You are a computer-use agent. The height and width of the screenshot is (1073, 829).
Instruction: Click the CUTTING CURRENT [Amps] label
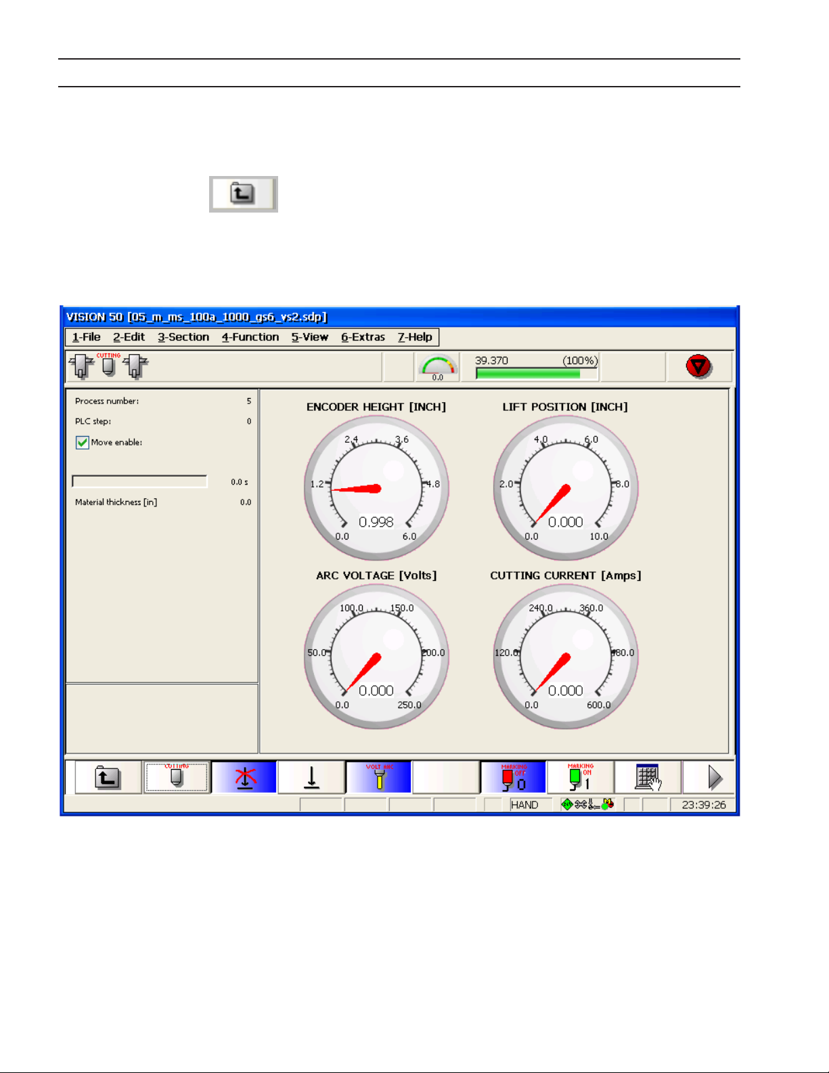(x=566, y=575)
